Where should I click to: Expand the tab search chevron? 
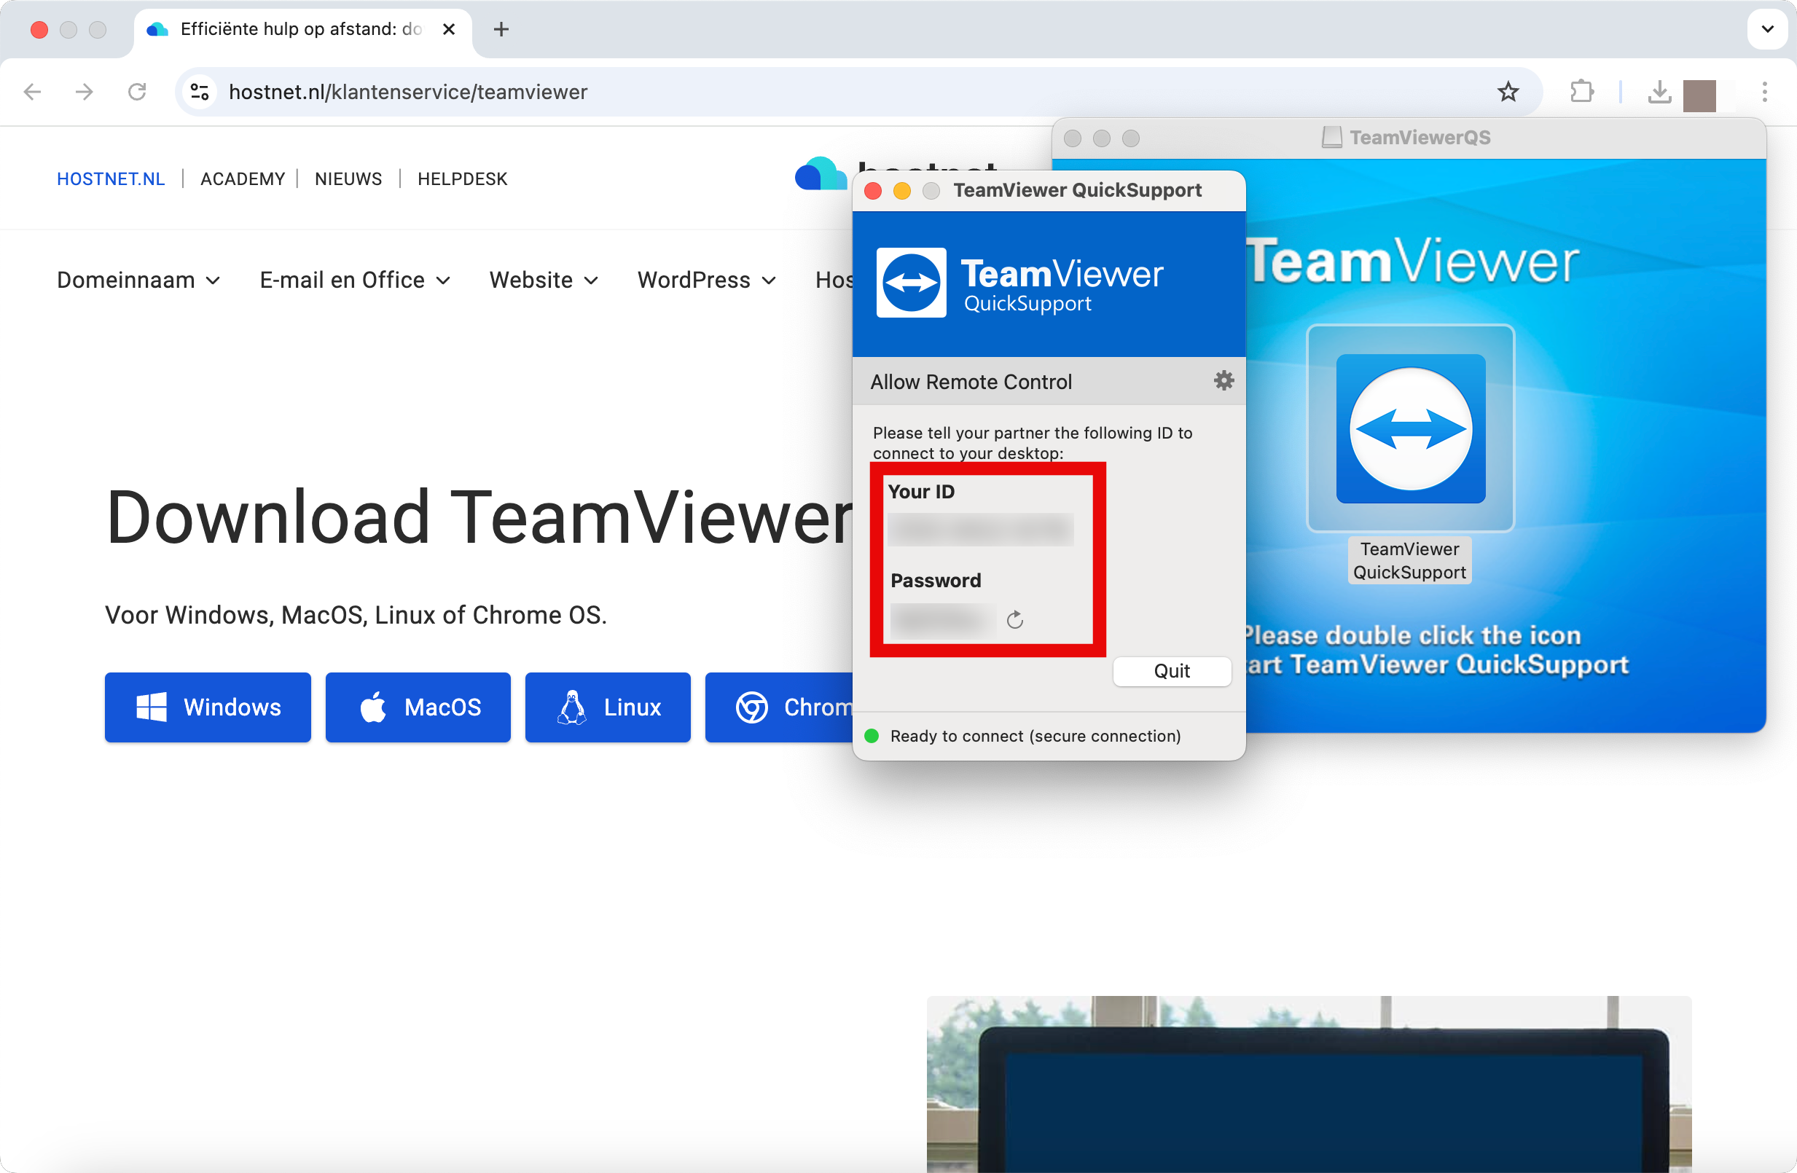pyautogui.click(x=1767, y=29)
